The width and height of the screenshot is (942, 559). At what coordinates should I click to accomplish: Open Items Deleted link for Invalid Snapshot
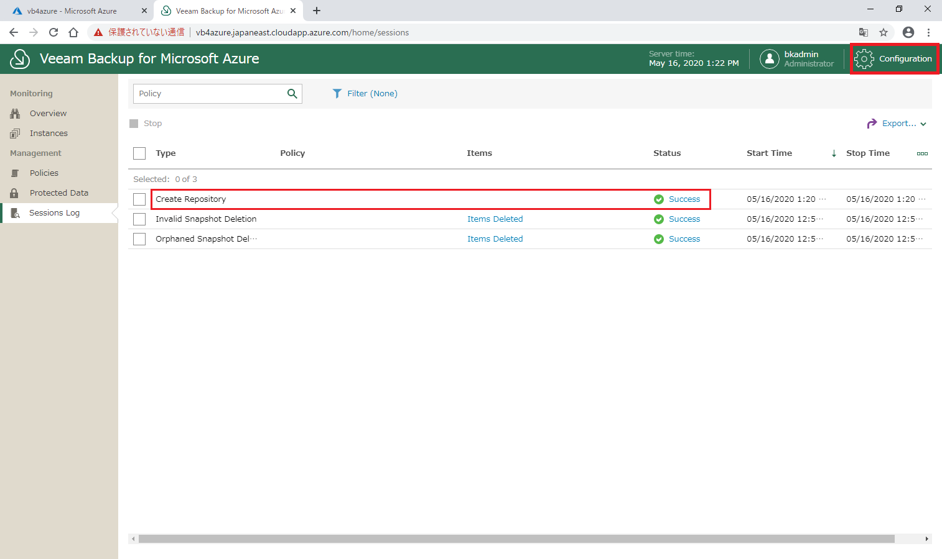495,219
